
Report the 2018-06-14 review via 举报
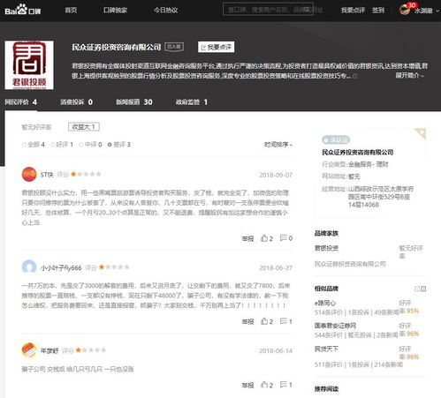(247, 386)
